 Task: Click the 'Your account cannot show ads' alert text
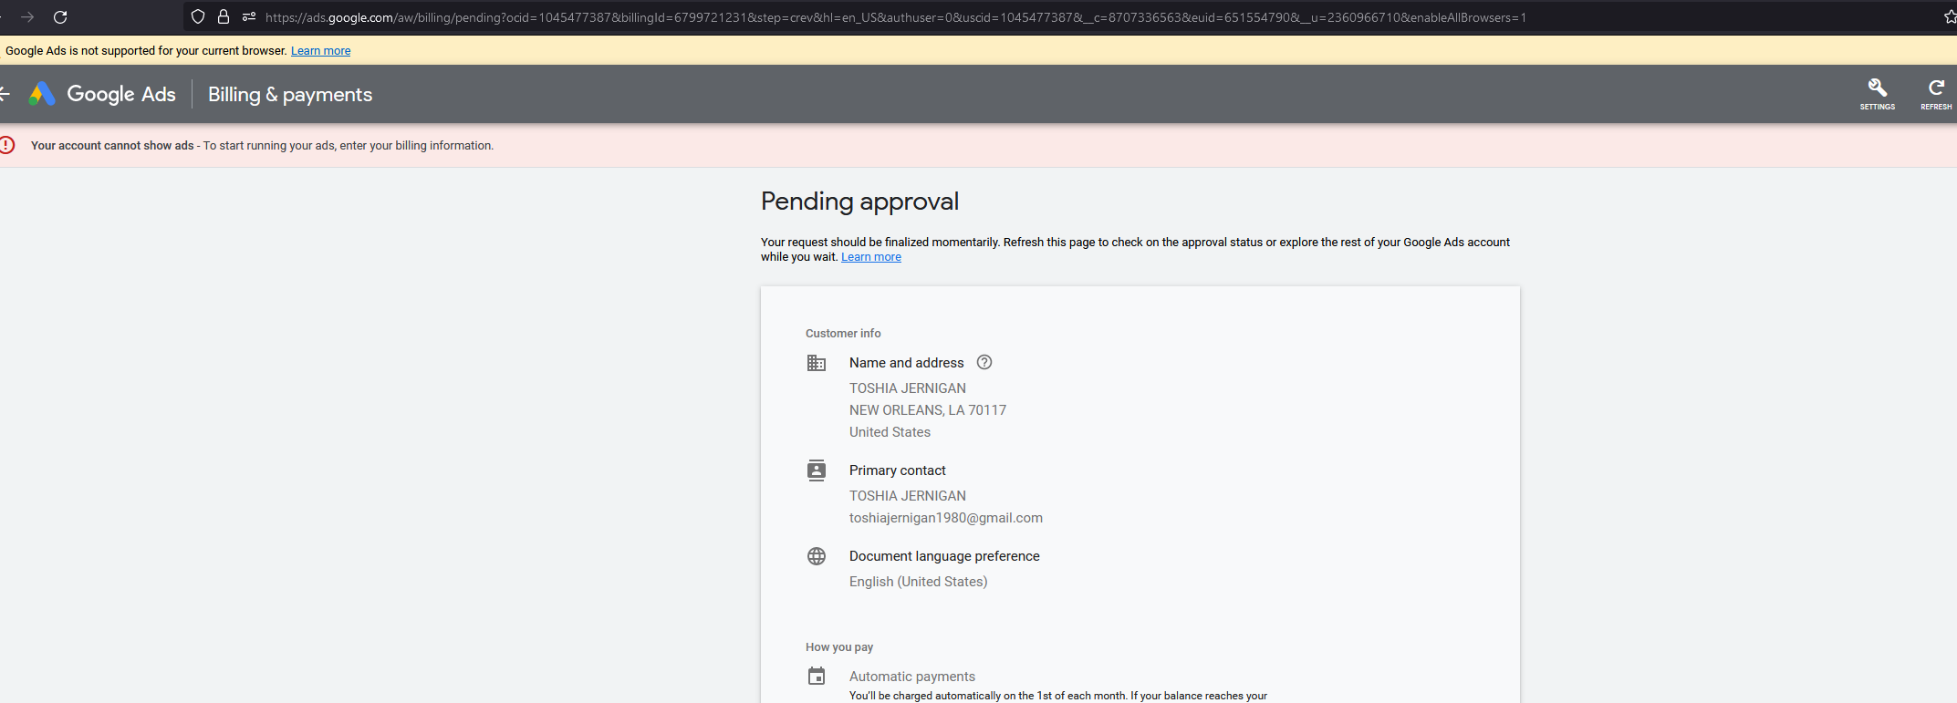tap(112, 146)
